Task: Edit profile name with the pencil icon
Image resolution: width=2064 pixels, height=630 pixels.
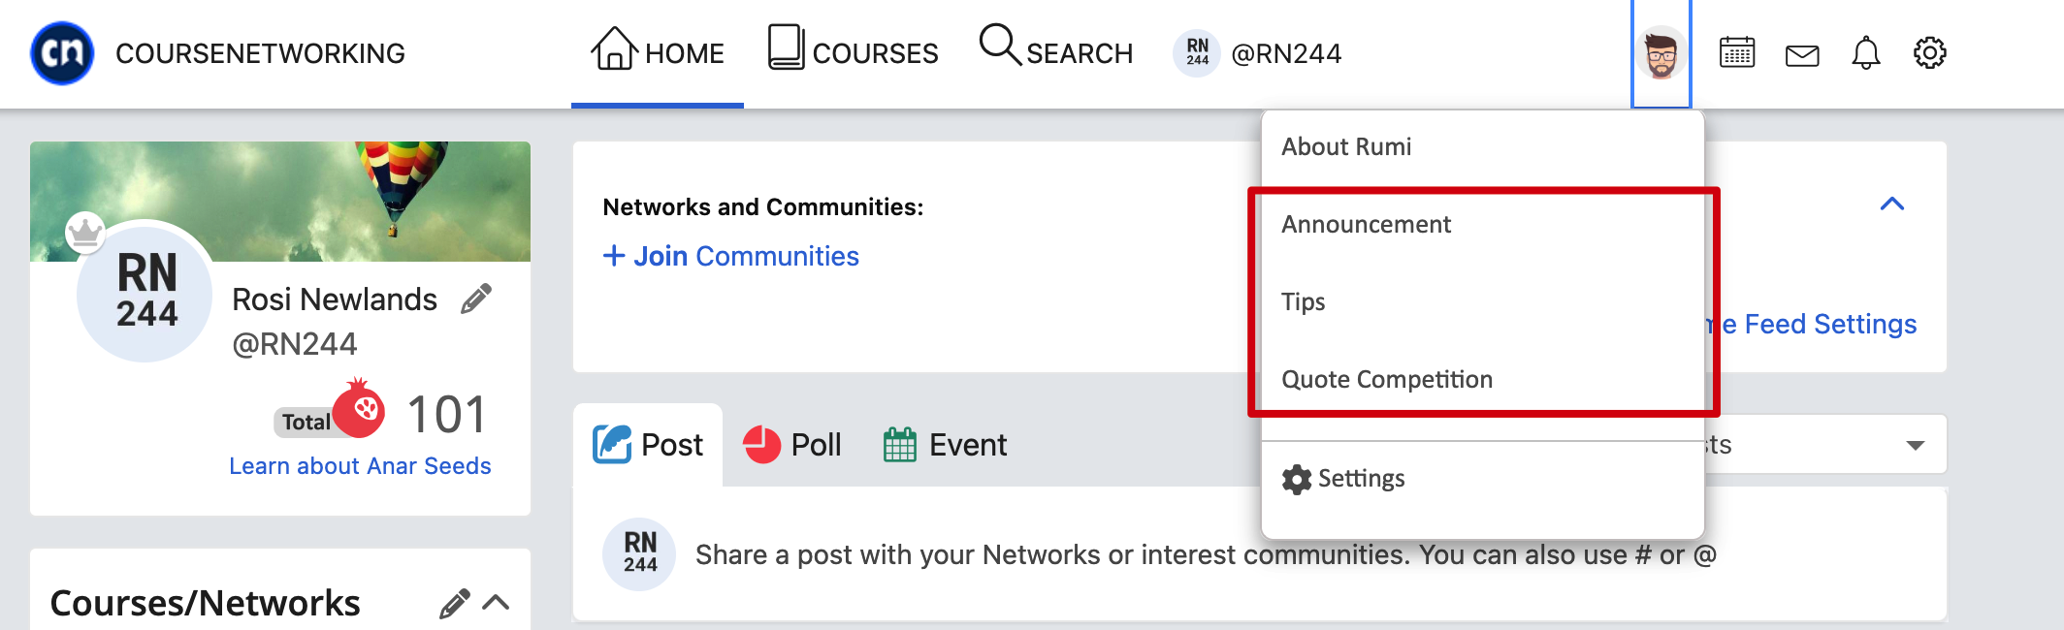Action: click(x=476, y=299)
